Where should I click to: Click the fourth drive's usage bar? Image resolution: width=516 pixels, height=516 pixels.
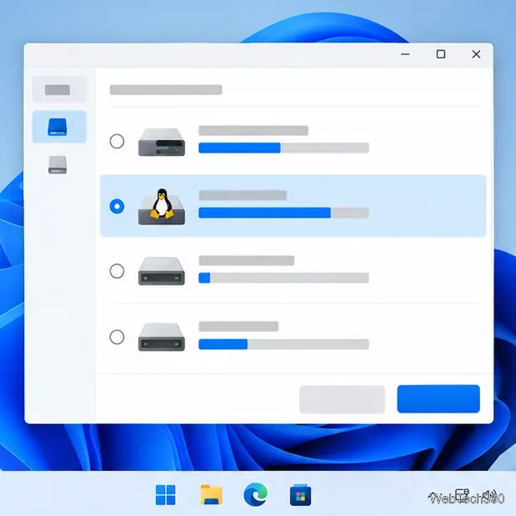click(x=283, y=344)
